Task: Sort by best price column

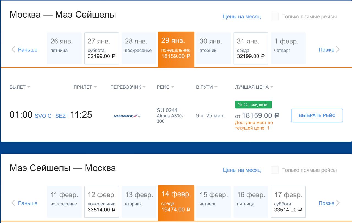Action: click(254, 87)
